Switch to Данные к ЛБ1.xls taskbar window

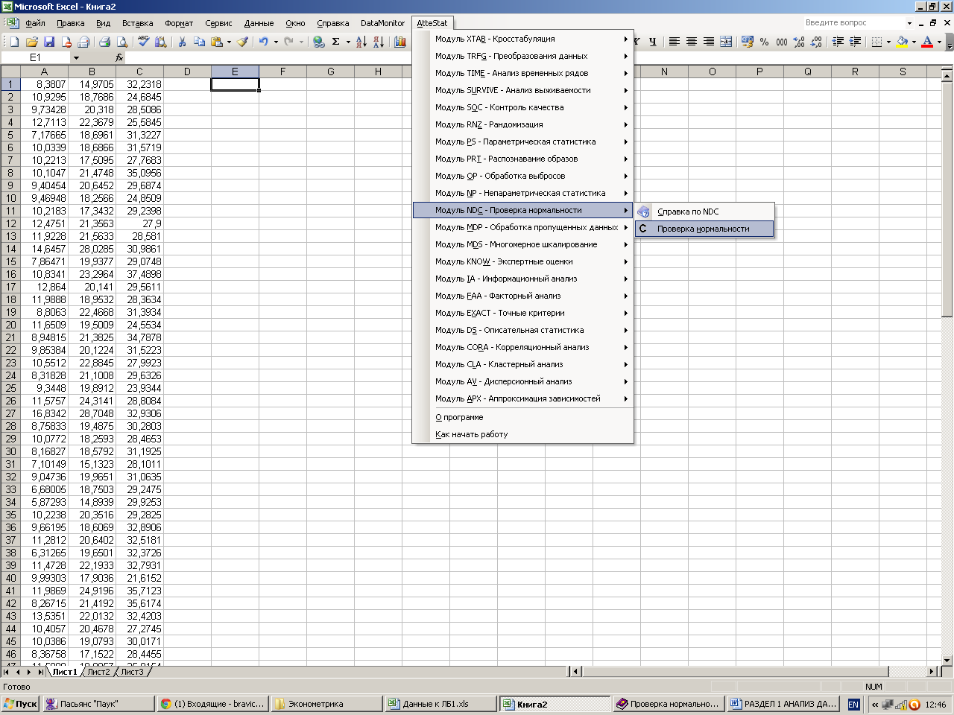tap(441, 704)
